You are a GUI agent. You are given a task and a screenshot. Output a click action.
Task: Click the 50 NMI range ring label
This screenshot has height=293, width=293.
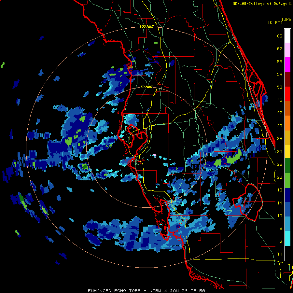(x=146, y=87)
